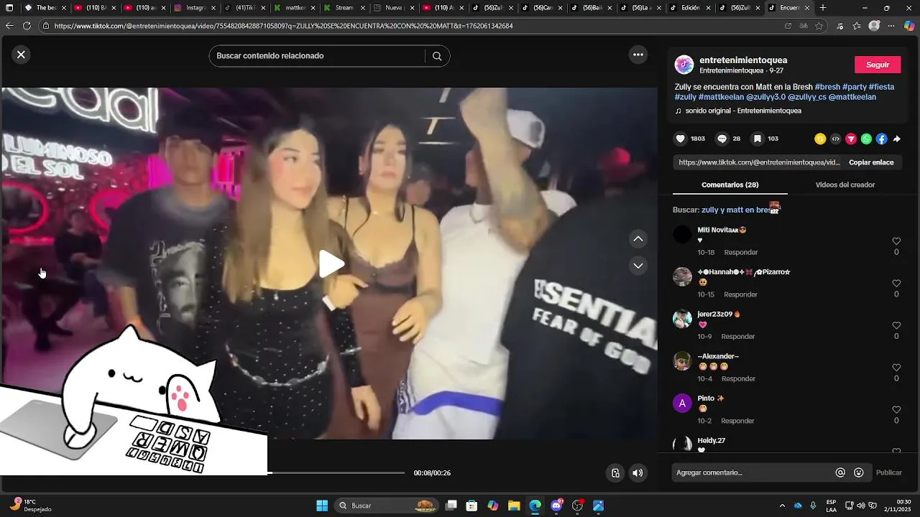The image size is (920, 517).
Task: Switch to the Stream browser tab
Action: pyautogui.click(x=344, y=8)
